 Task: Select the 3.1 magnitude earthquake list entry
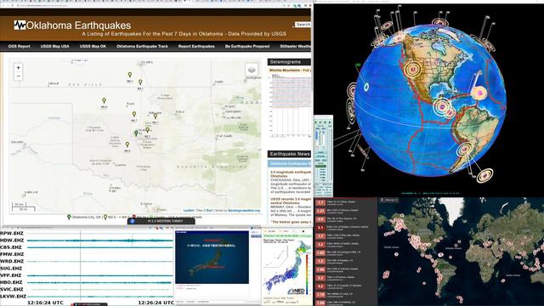coord(346,228)
